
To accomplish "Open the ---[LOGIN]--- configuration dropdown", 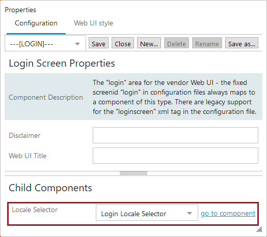I will tap(45, 43).
